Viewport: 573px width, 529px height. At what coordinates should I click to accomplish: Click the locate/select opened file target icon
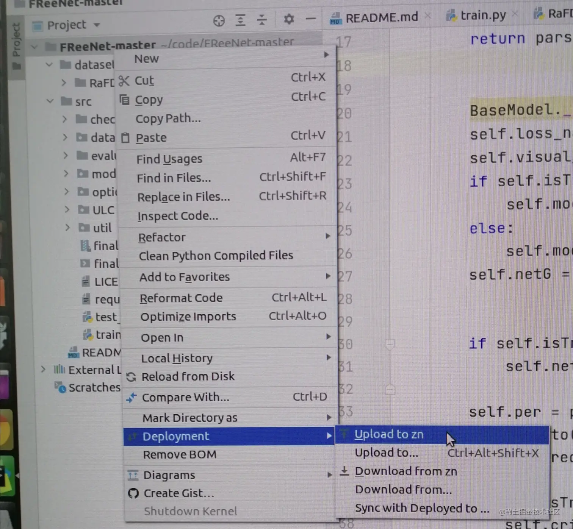coord(219,20)
